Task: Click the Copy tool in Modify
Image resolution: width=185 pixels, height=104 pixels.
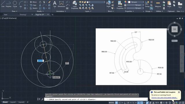Action: coord(33,5)
